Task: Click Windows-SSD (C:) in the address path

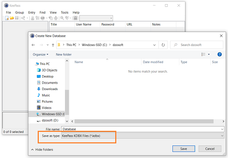Action: point(94,45)
